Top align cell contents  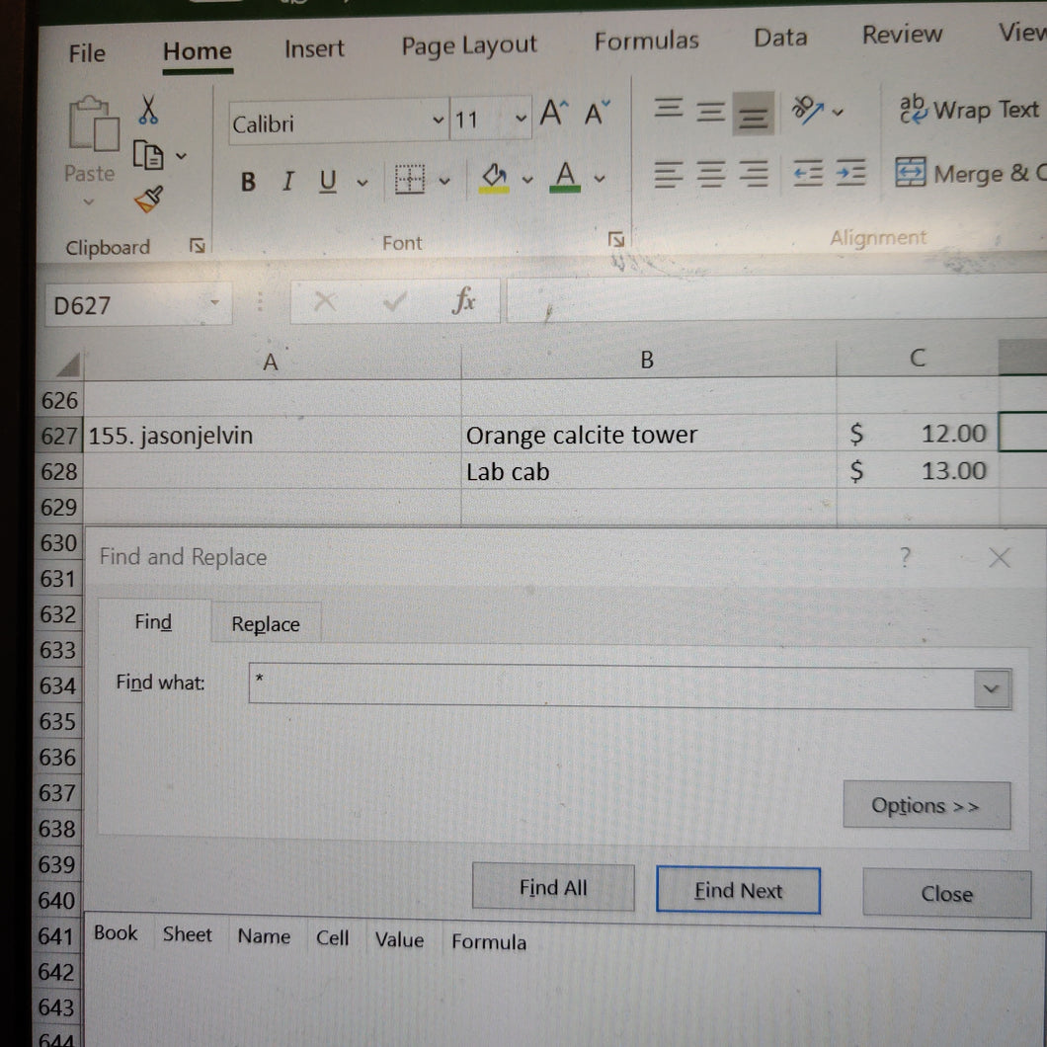669,108
